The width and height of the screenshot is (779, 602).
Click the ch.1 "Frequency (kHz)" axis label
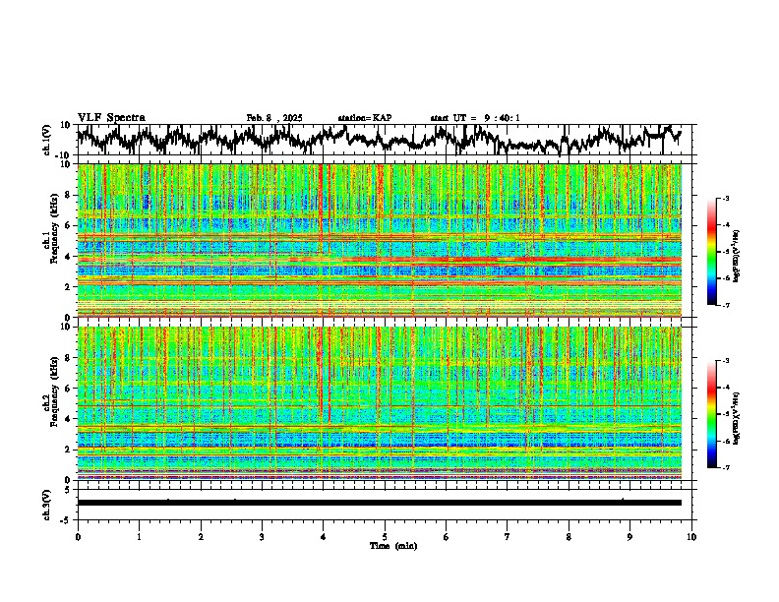[54, 230]
